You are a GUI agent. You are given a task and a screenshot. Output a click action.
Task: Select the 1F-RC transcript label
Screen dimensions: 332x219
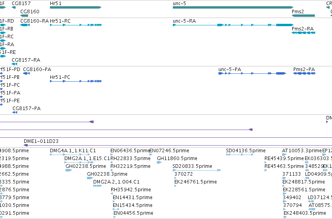(x=7, y=37)
